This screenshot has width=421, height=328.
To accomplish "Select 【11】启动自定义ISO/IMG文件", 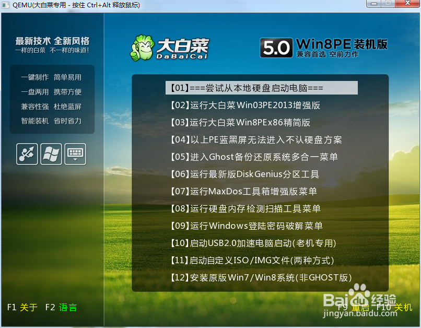I will tap(252, 260).
